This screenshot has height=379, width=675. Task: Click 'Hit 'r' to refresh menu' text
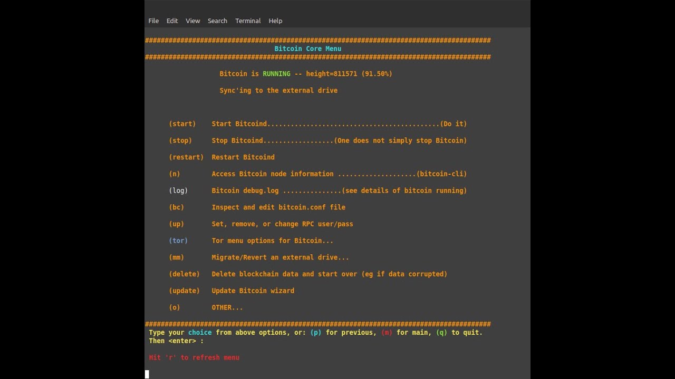coord(194,357)
